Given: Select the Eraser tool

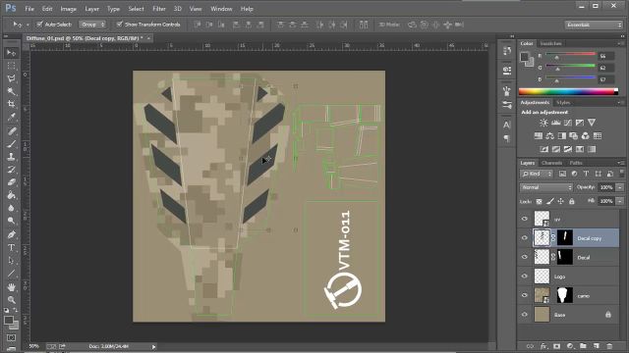Looking at the screenshot, I should click(x=11, y=182).
